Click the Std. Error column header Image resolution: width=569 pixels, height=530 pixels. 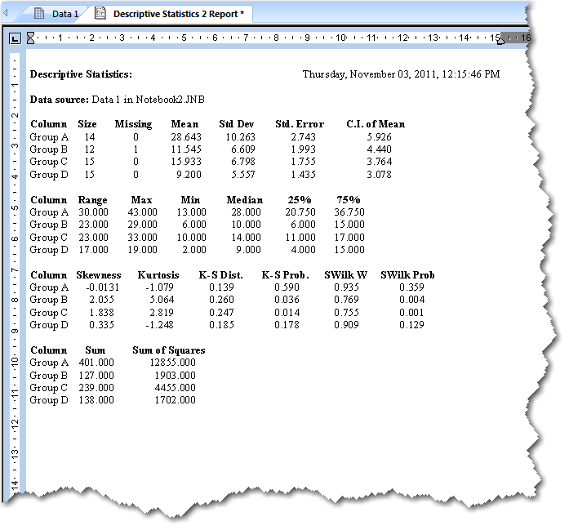point(300,124)
